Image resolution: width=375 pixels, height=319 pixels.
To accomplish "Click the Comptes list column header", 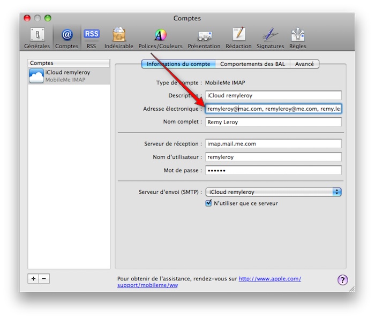I will tap(69, 63).
